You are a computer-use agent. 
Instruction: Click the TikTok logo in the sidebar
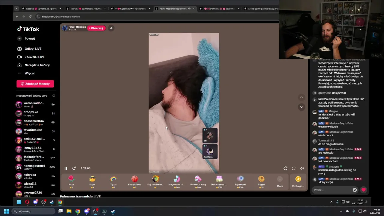[x=28, y=29]
